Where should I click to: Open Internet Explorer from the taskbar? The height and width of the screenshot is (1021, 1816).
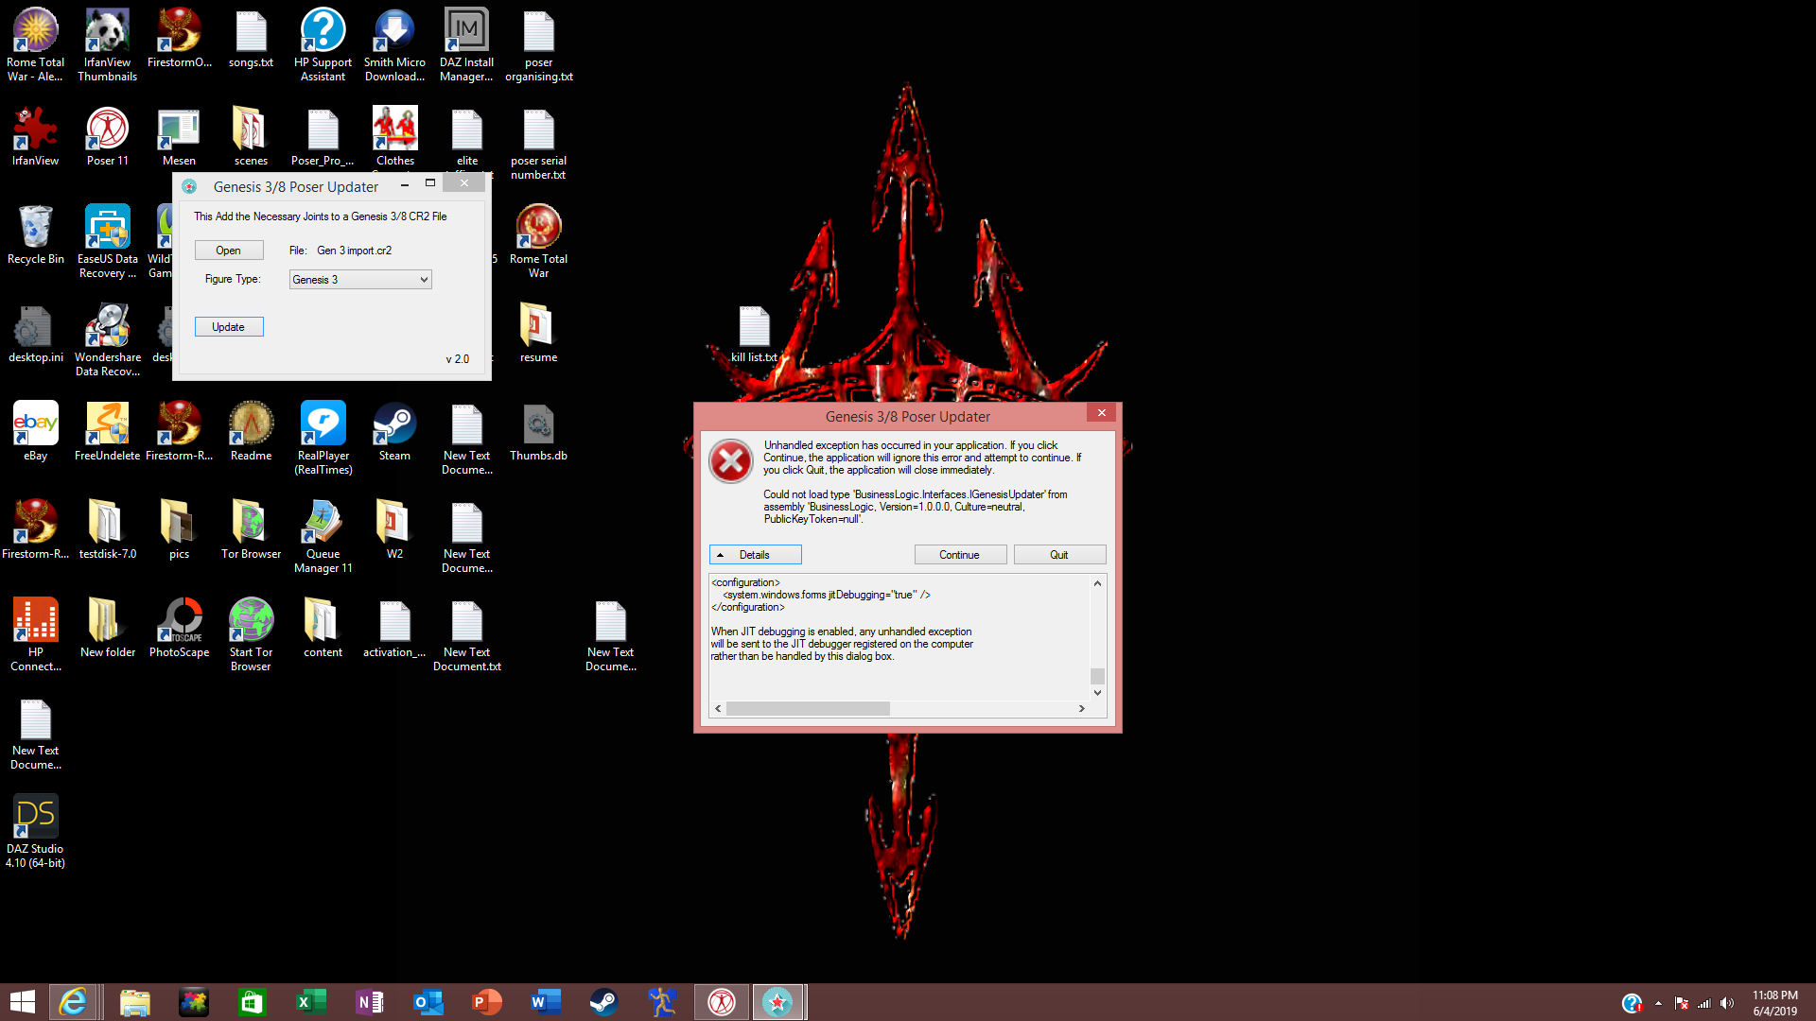coord(74,1002)
